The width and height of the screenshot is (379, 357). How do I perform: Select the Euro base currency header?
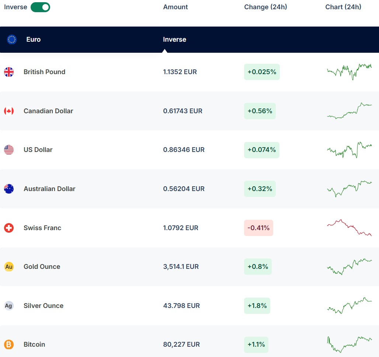coord(33,39)
